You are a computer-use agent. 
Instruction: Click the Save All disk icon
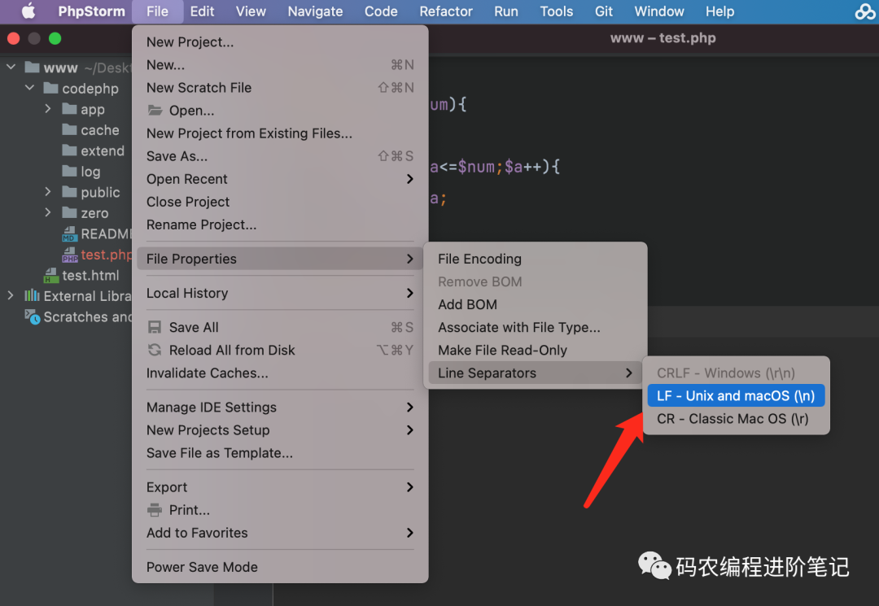(x=155, y=327)
